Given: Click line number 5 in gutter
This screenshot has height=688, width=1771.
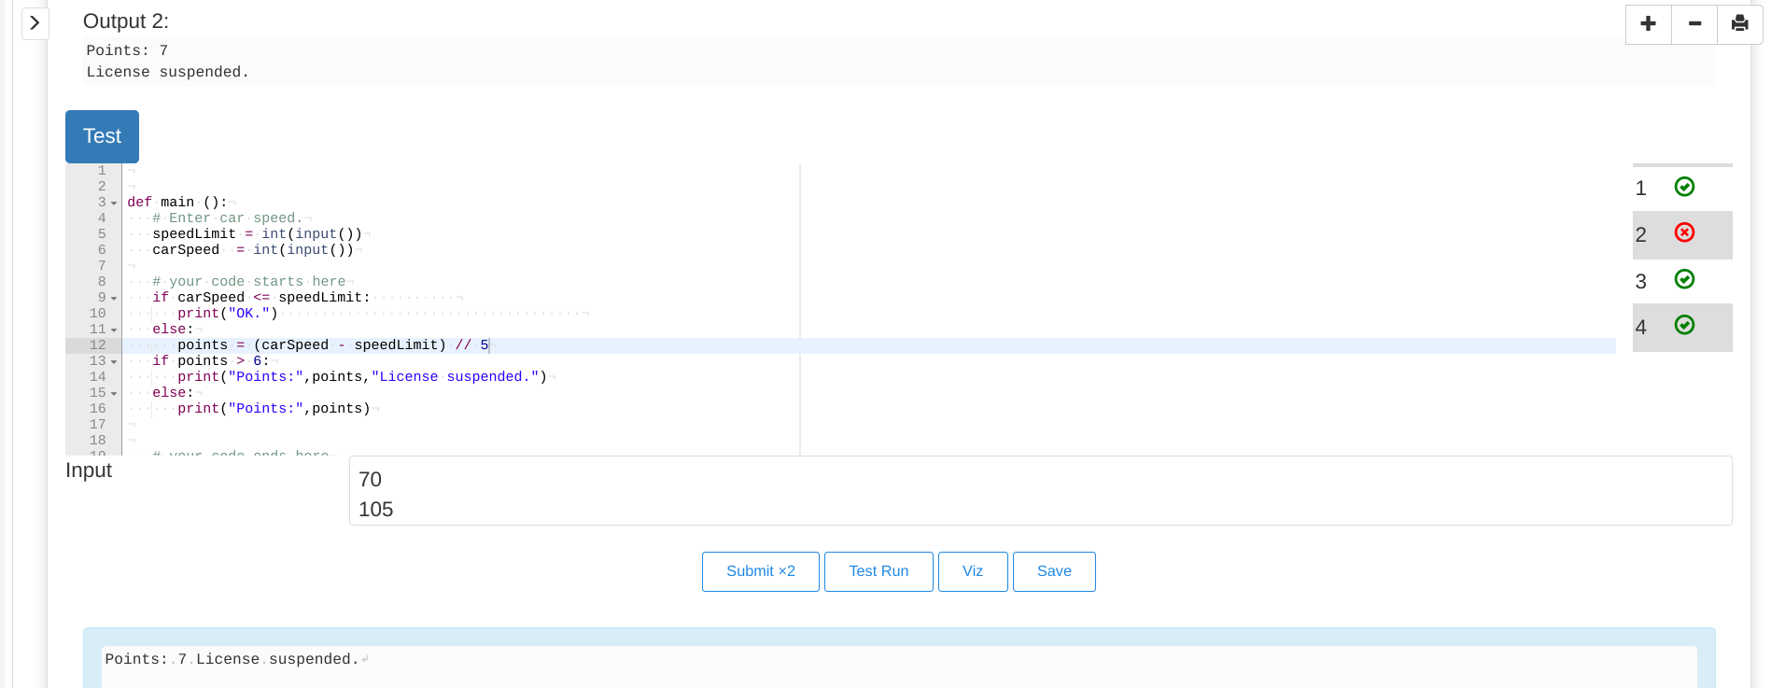Looking at the screenshot, I should (x=102, y=234).
